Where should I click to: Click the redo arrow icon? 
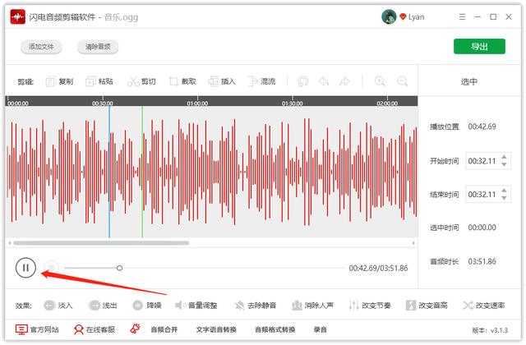coord(344,81)
